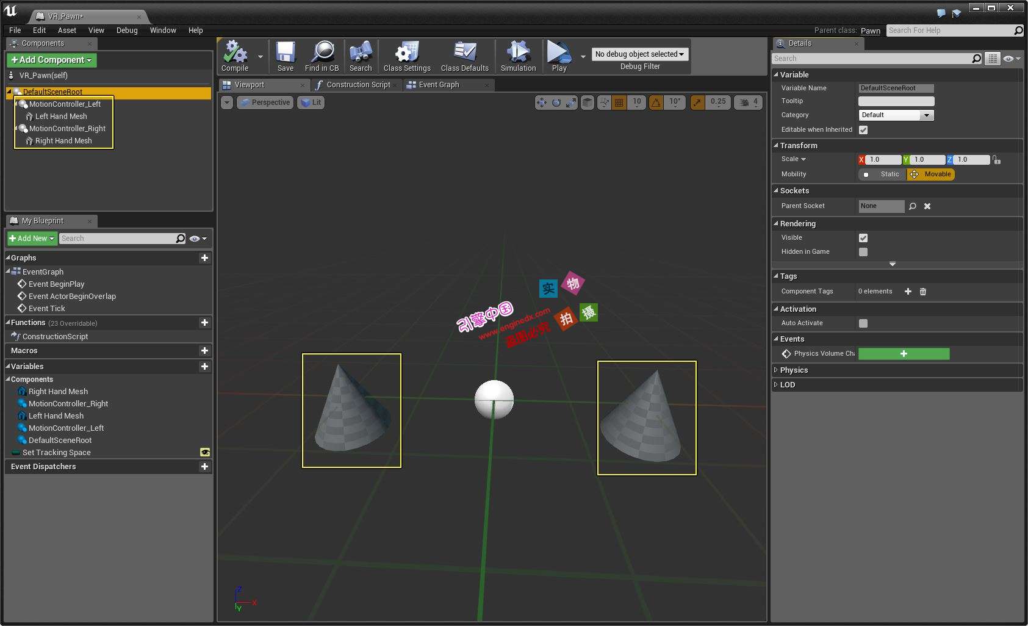Add a new Event Dispatcher
The width and height of the screenshot is (1028, 626).
(x=204, y=467)
